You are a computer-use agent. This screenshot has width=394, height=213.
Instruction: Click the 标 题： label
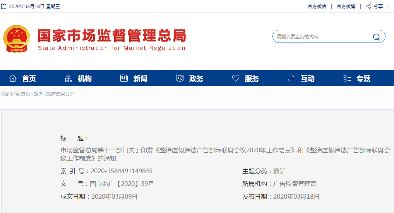[74, 138]
